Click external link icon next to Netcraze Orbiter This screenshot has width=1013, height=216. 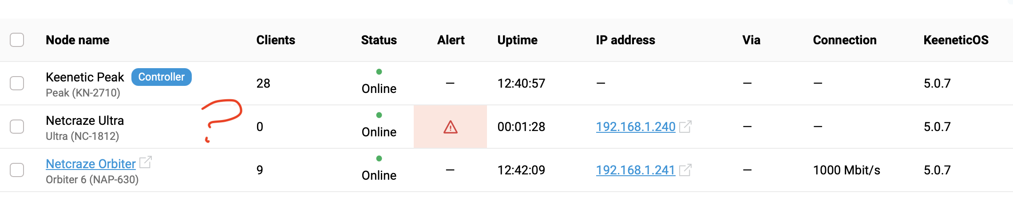pyautogui.click(x=146, y=162)
